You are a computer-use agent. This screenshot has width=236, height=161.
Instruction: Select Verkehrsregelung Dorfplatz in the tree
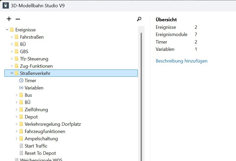tap(53, 124)
